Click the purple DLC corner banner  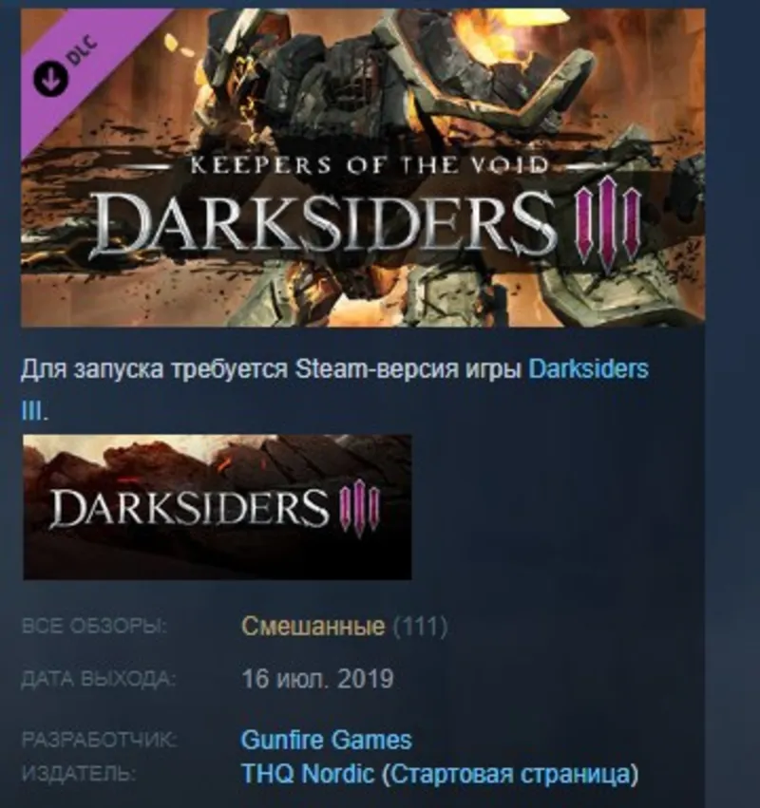tap(77, 62)
